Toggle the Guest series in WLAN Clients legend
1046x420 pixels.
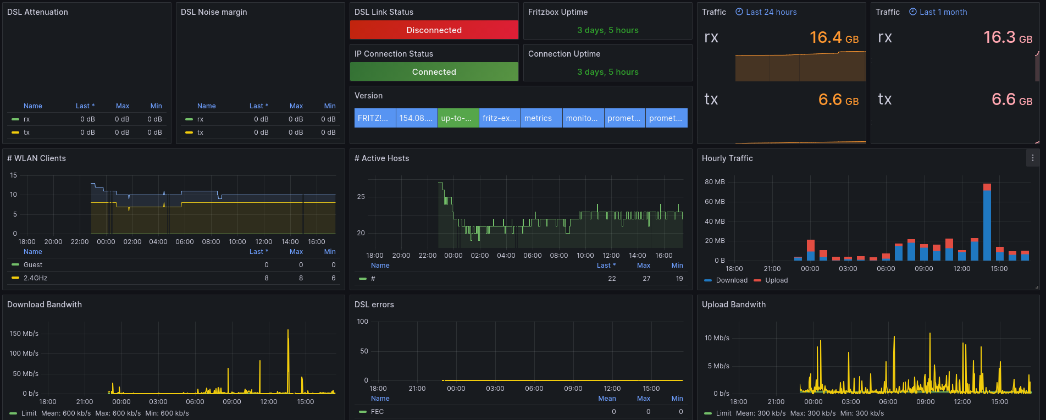tap(33, 265)
